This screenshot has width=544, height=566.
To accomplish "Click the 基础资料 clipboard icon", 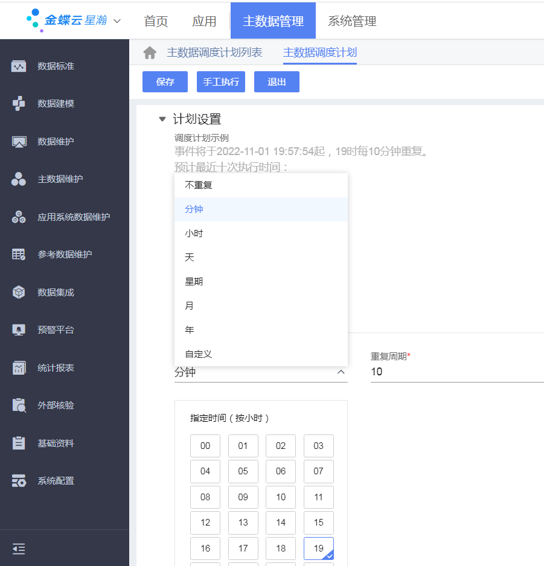I will click(19, 443).
